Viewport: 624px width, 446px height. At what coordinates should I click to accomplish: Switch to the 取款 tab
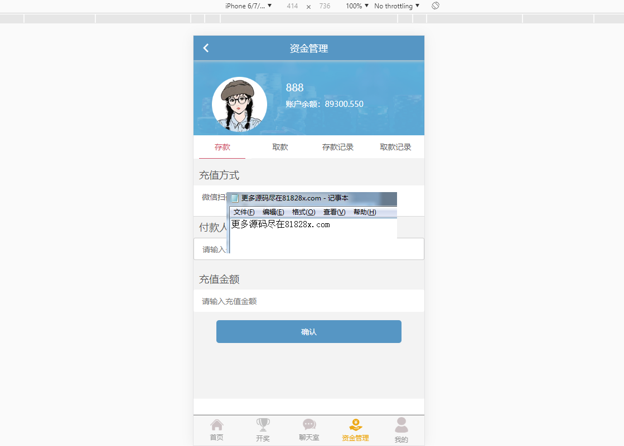pyautogui.click(x=280, y=147)
